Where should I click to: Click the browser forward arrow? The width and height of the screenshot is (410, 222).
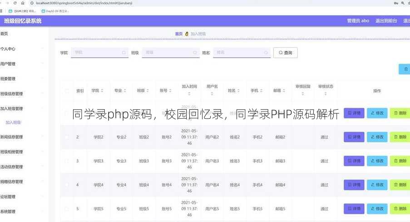[7, 3]
